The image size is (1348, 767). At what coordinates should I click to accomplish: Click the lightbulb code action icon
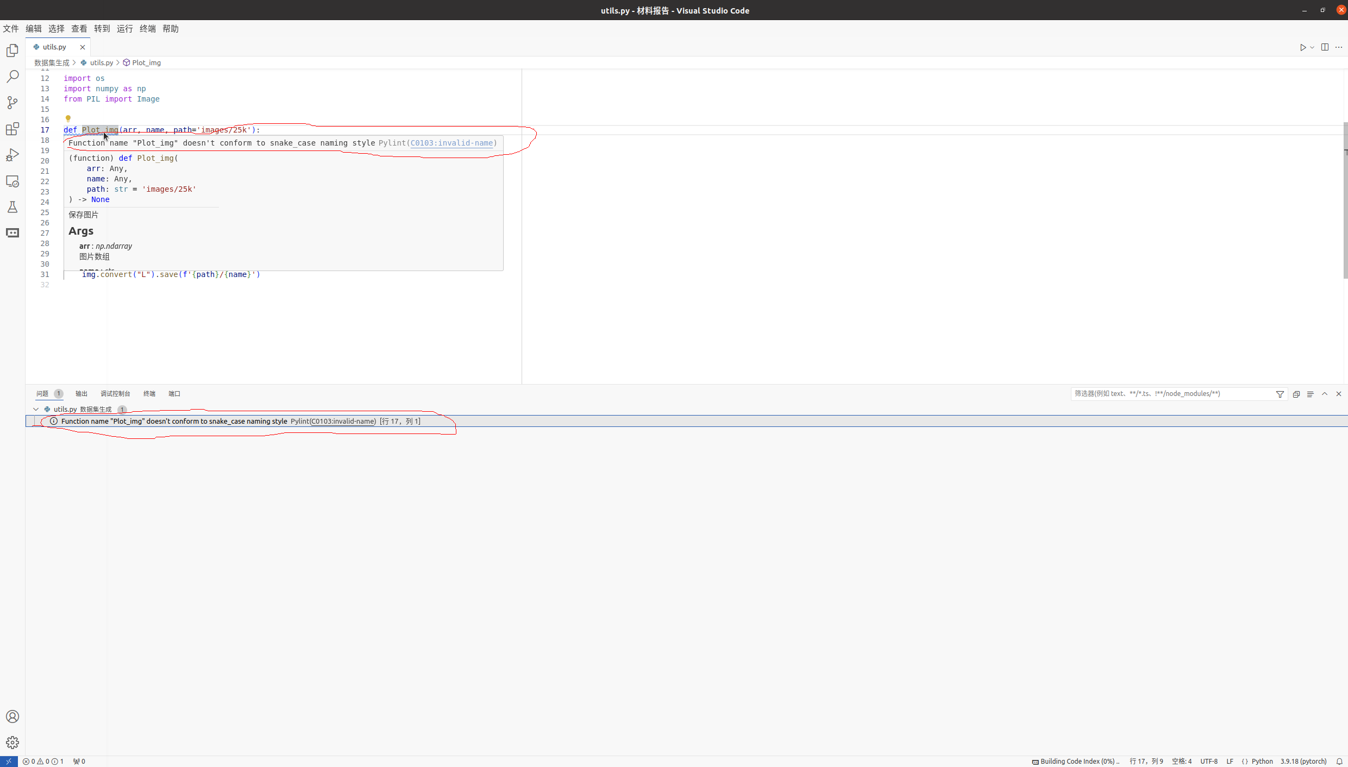(x=68, y=118)
